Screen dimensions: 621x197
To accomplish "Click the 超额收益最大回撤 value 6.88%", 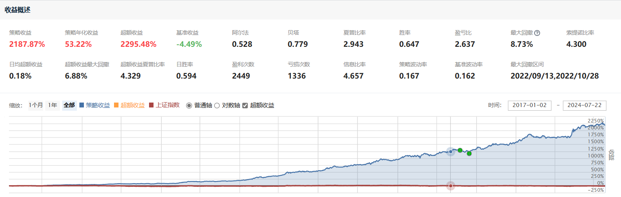I will [x=76, y=76].
